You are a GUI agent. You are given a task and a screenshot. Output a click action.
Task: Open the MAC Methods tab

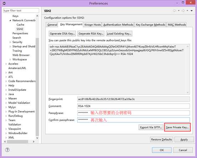pos(177,25)
